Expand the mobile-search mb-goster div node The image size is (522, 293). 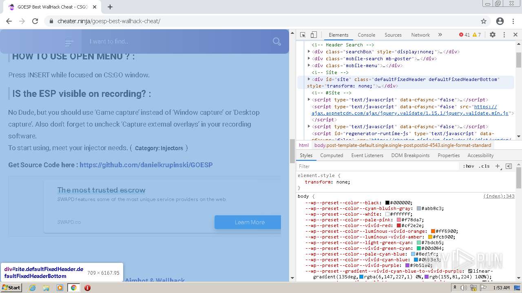pos(309,59)
